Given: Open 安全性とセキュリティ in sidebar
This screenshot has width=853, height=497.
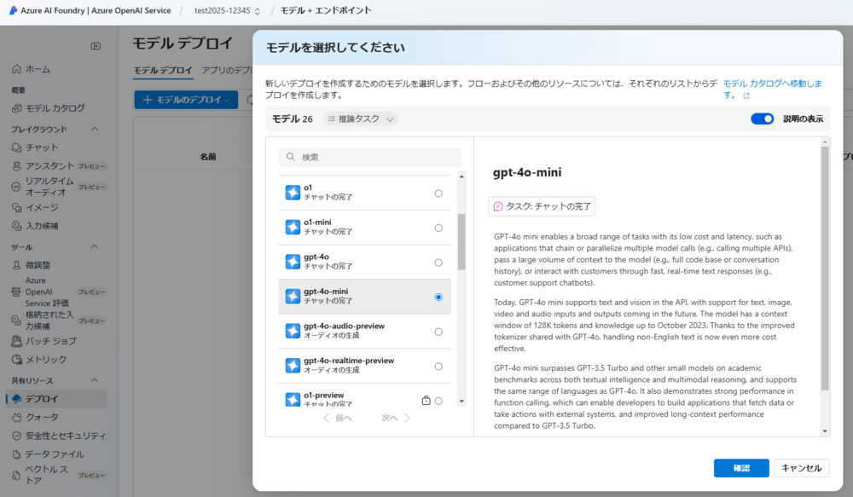Looking at the screenshot, I should pyautogui.click(x=59, y=436).
